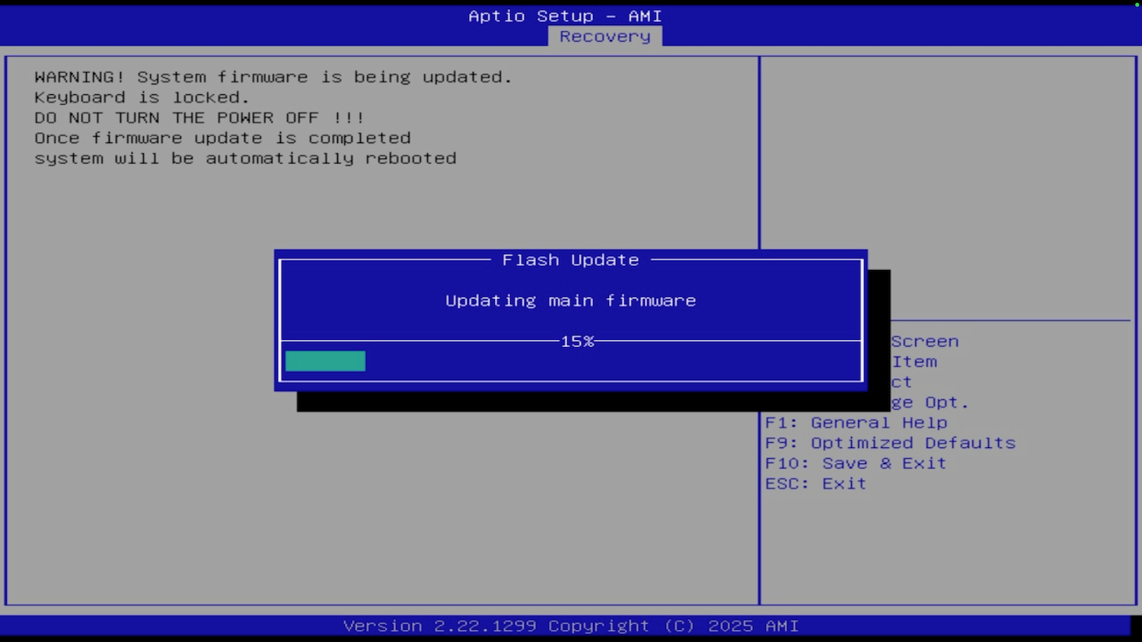
Task: Click the green status indicator dot
Action: (x=1136, y=5)
